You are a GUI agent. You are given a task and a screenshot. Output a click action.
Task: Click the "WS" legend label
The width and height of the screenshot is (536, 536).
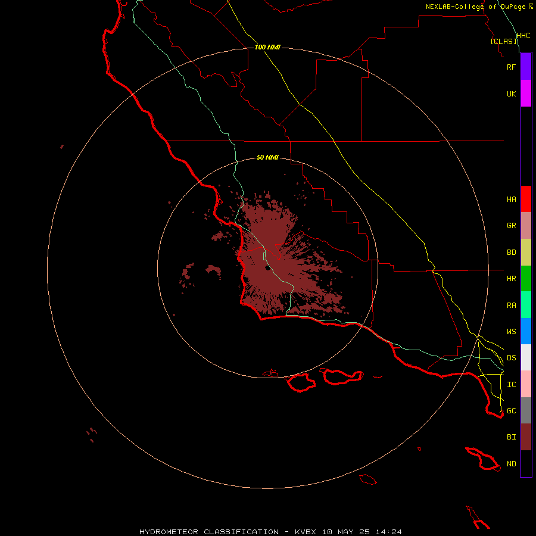point(511,331)
